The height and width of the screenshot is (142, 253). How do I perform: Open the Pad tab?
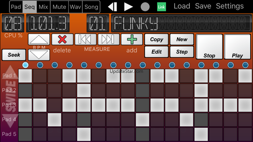tap(16, 7)
